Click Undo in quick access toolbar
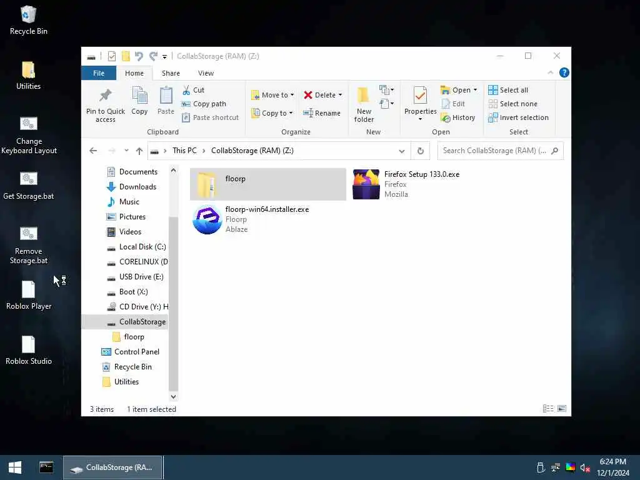Screen dimensions: 640x480 pyautogui.click(x=139, y=56)
